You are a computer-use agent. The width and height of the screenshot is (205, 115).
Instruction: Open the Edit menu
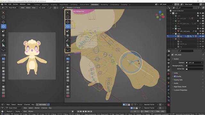[x=10, y=4]
